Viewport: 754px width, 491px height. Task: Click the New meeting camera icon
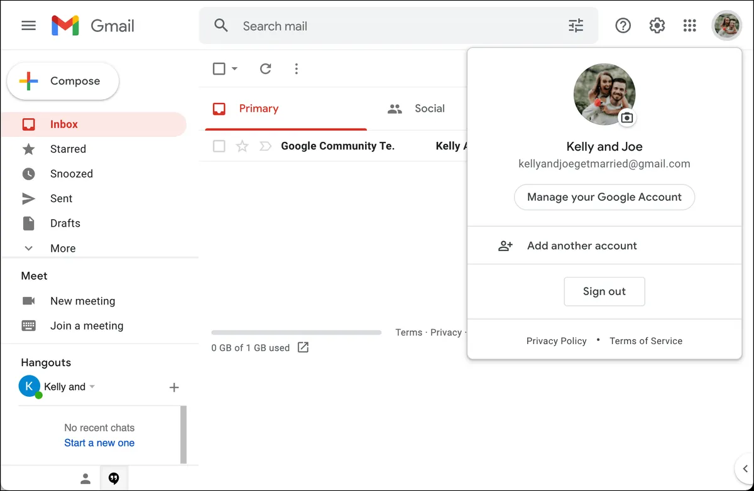29,301
